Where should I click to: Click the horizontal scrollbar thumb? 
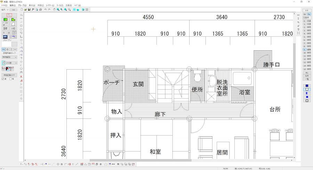coord(141,160)
